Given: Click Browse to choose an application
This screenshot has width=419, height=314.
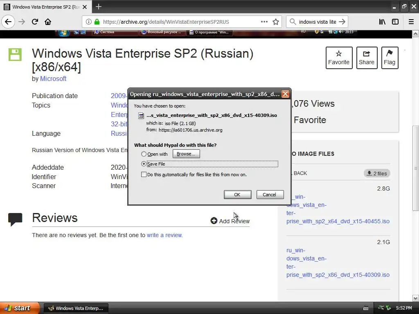Looking at the screenshot, I should pos(186,154).
